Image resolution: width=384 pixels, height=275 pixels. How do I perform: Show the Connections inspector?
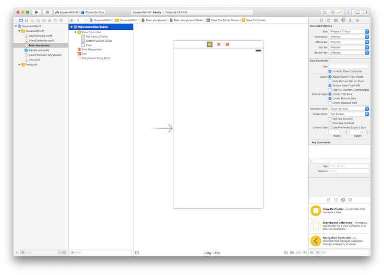pos(358,20)
